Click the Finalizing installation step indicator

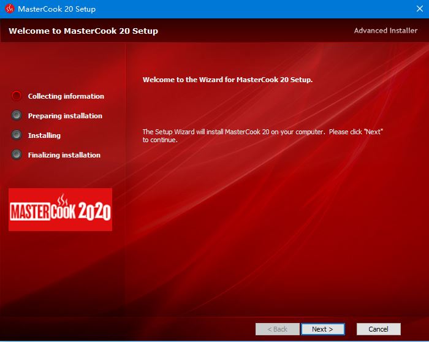click(17, 154)
